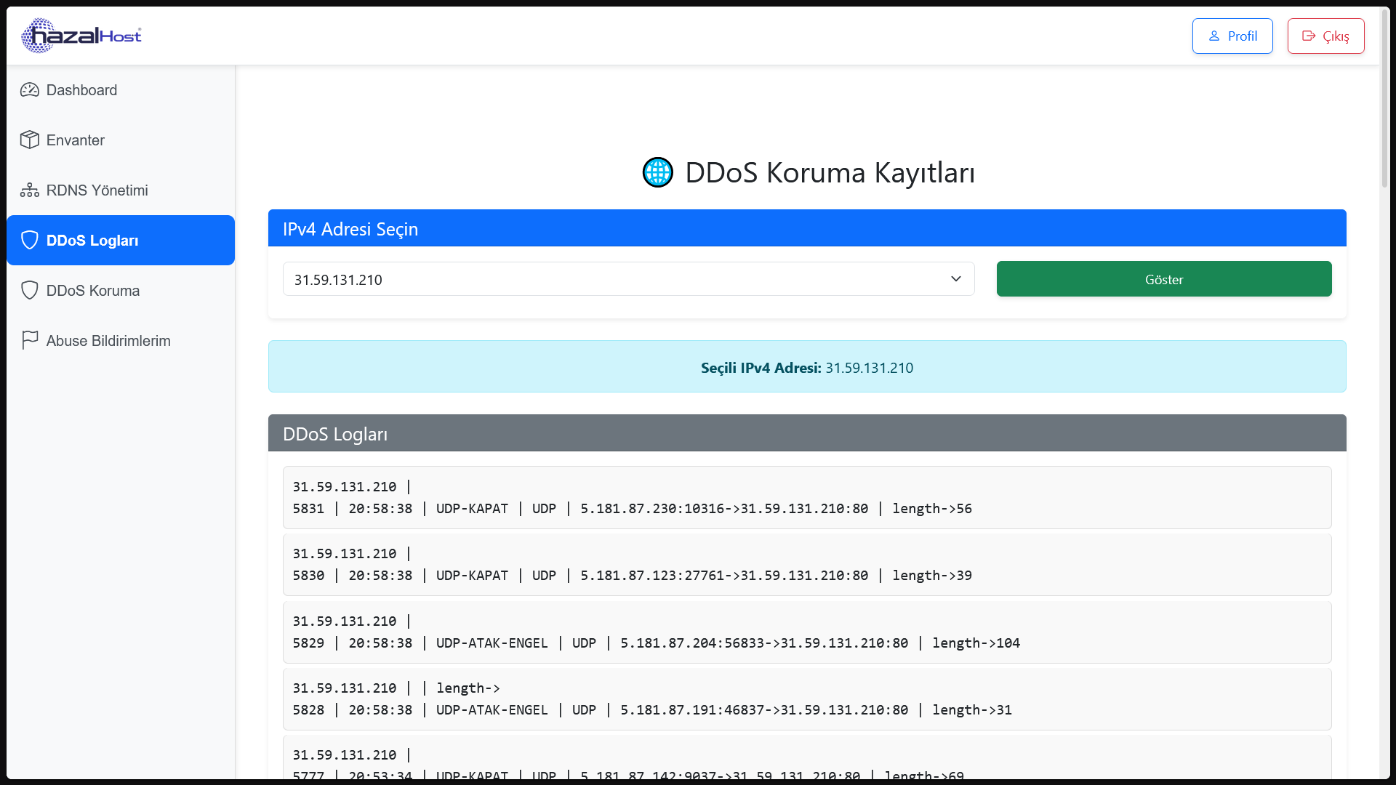The image size is (1396, 785).
Task: Click the Envanter box icon
Action: point(30,140)
